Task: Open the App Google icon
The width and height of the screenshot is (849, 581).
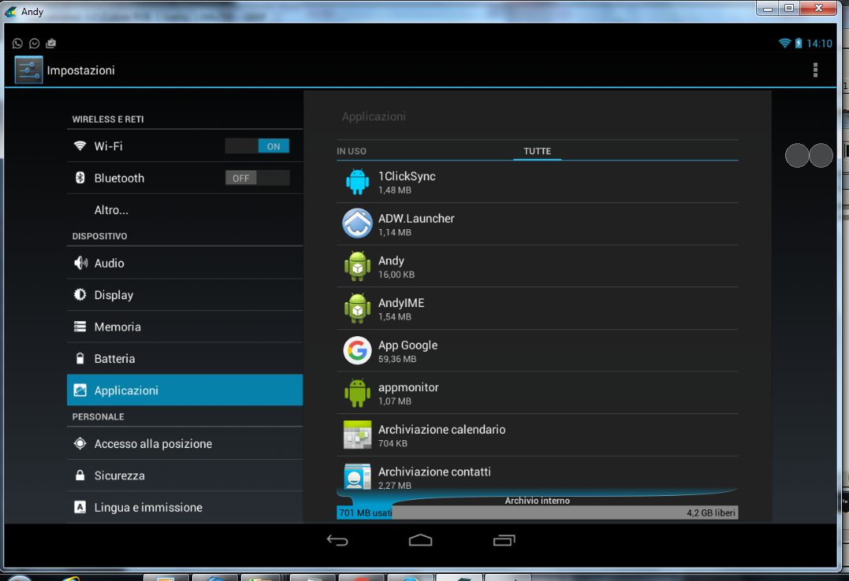Action: pos(358,350)
